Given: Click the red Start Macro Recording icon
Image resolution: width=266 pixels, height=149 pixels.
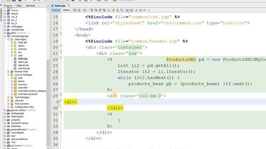Looking at the screenshot, I should [x=136, y=10].
